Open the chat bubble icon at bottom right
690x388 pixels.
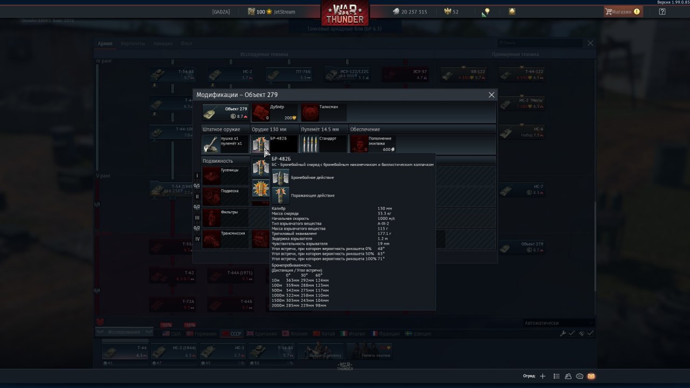[x=579, y=376]
